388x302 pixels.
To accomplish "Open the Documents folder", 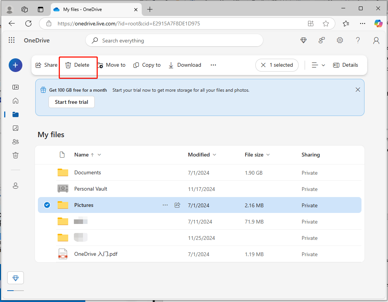I will [x=88, y=172].
